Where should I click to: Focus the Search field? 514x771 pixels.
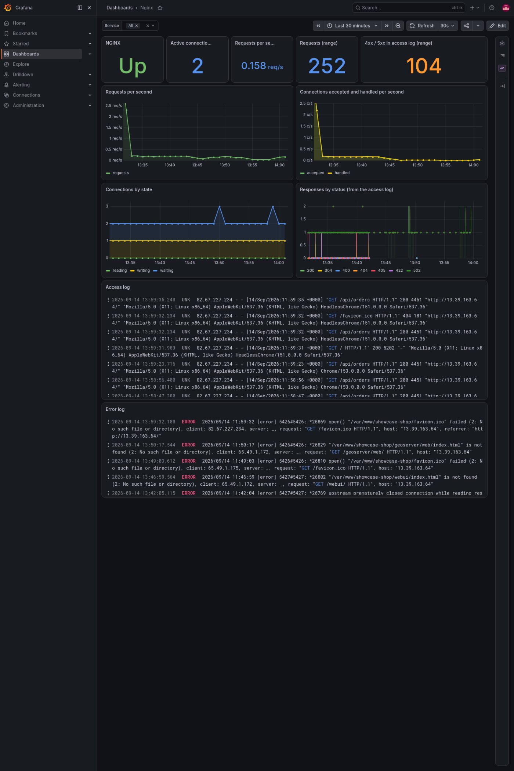click(x=409, y=8)
